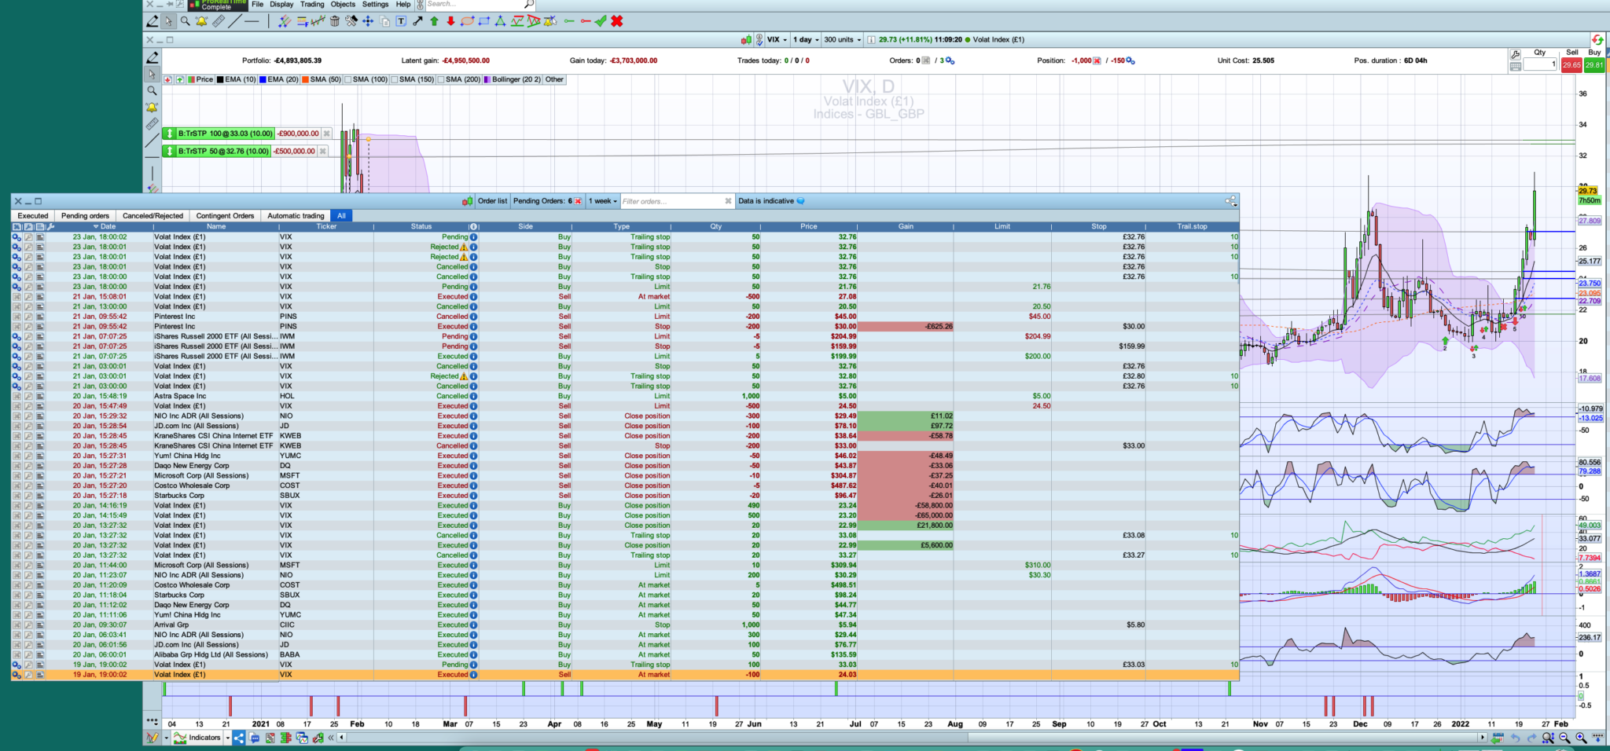The width and height of the screenshot is (1610, 751).
Task: Click the speech bubble next to Data is indicative
Action: 800,201
